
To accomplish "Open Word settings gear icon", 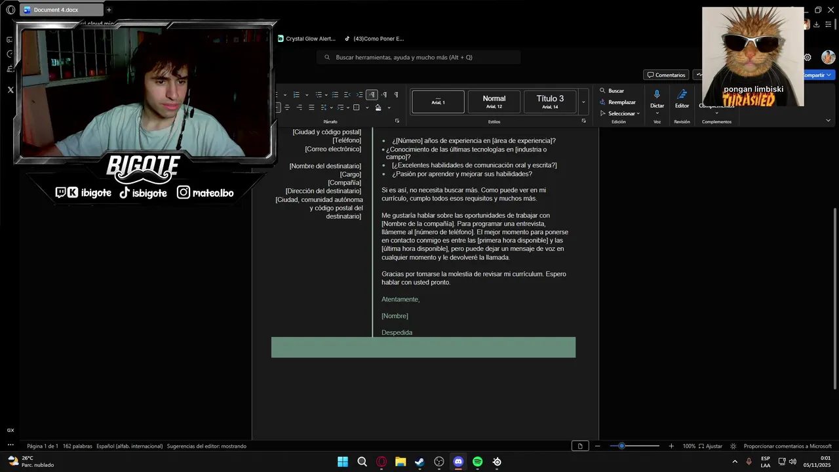I will coord(808,58).
